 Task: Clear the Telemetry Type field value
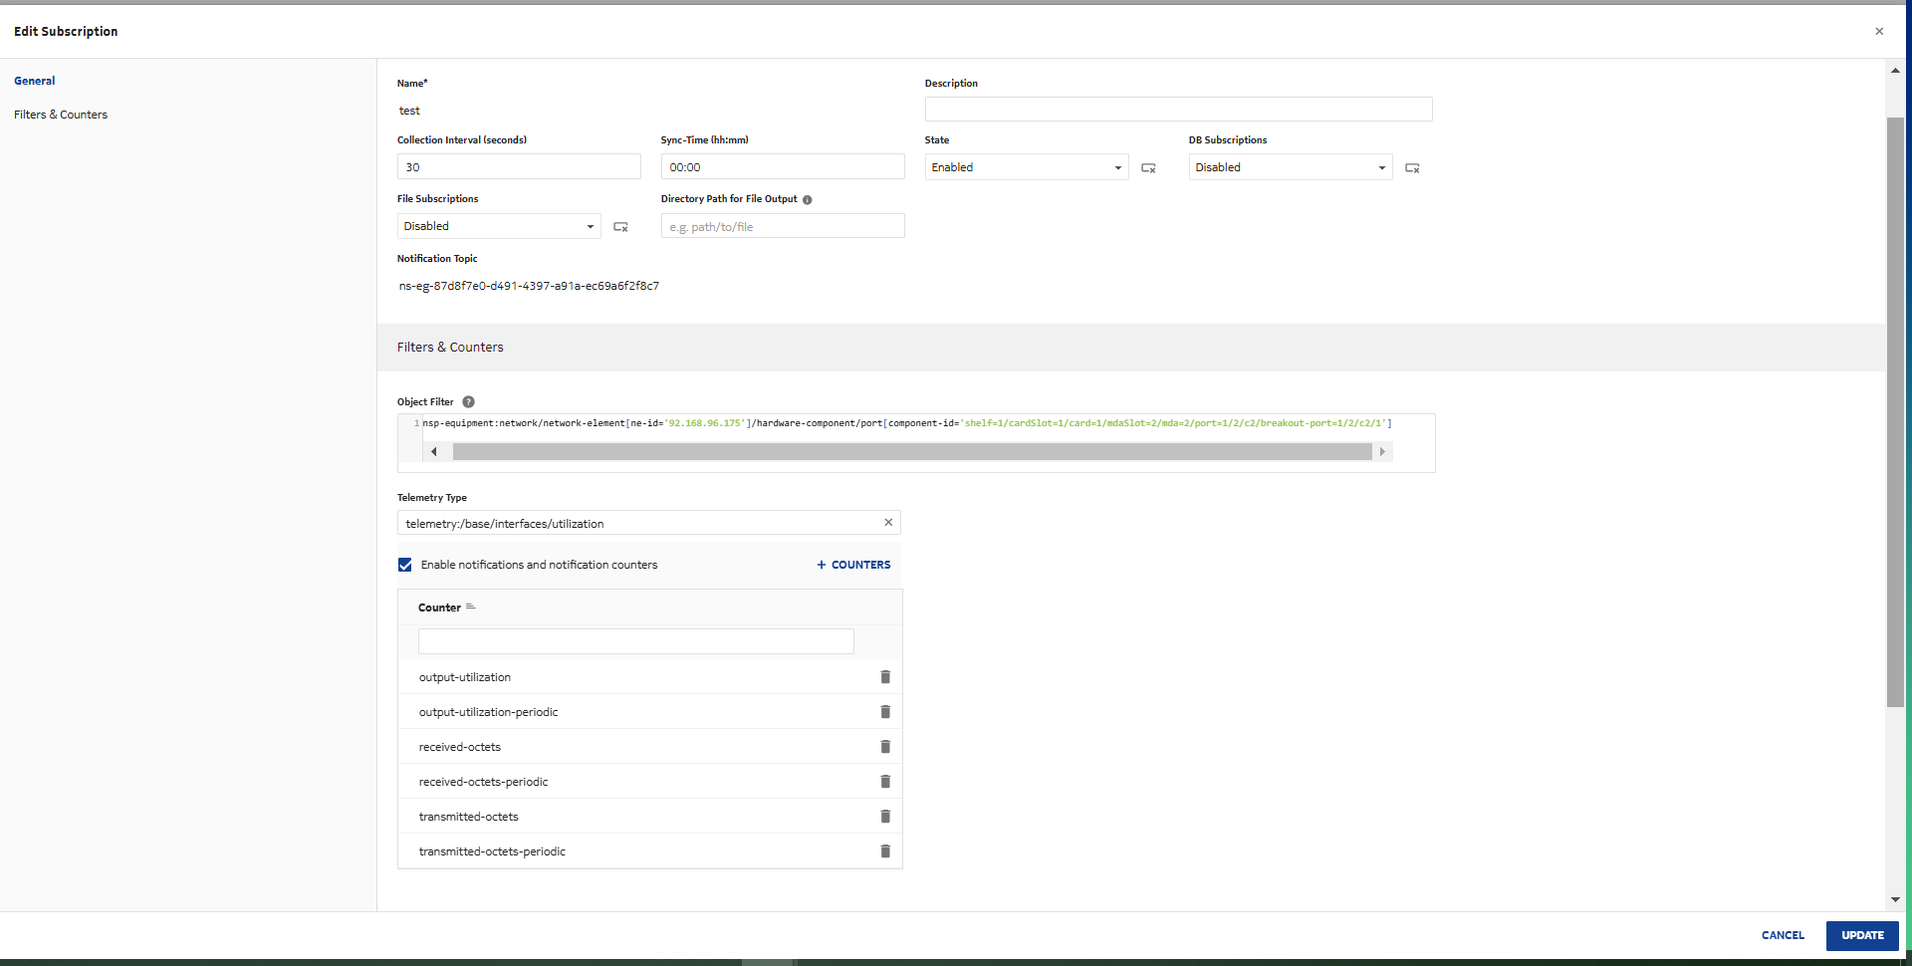[x=888, y=523]
